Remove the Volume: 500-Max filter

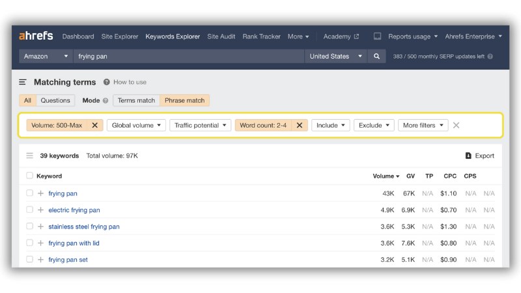(x=94, y=125)
